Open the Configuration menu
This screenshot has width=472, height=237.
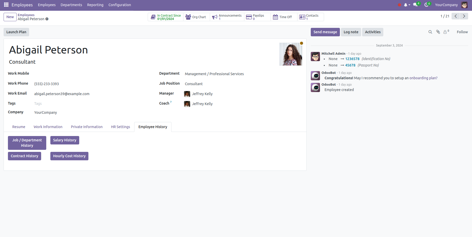coord(120,5)
